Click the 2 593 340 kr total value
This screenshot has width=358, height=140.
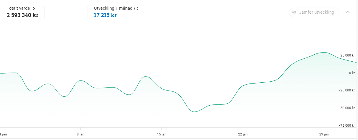22,16
